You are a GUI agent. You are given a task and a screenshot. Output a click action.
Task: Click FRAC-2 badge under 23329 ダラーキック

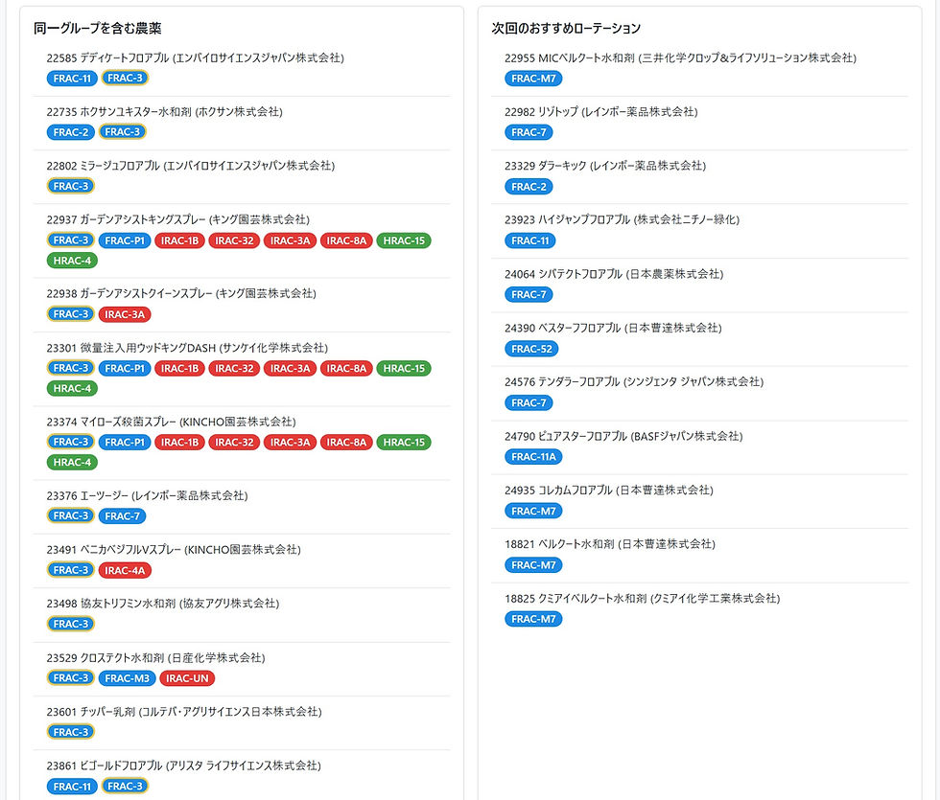click(x=529, y=187)
